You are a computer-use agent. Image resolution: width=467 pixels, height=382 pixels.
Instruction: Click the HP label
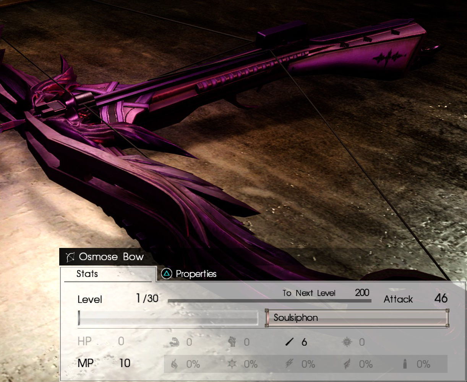click(84, 341)
